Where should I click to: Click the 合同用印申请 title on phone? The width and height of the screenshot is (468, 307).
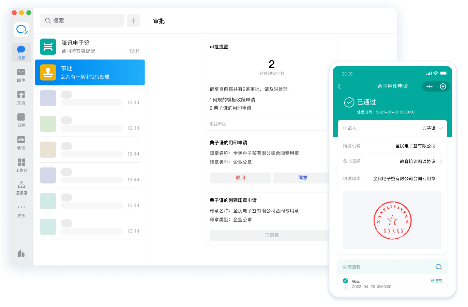click(x=392, y=86)
